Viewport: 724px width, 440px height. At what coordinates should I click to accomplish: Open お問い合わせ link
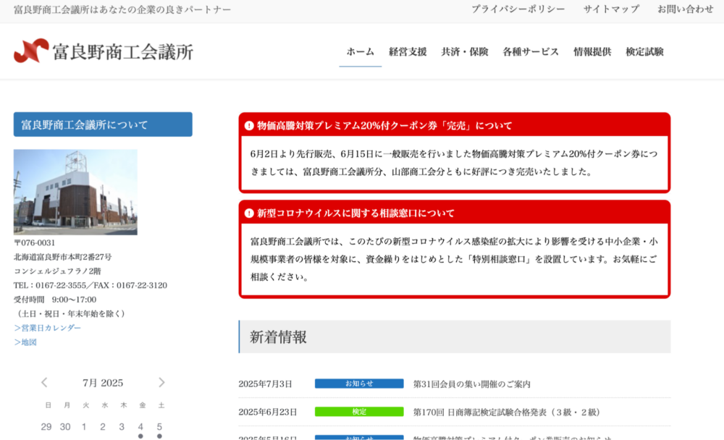[685, 9]
